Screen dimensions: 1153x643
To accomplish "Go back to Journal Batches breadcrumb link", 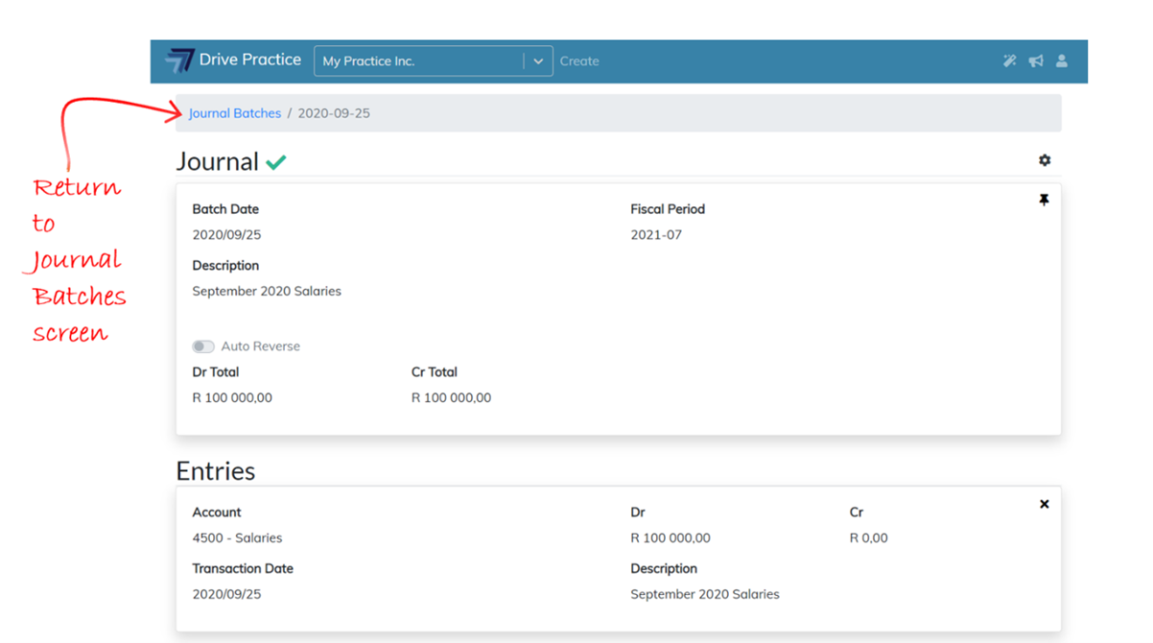I will tap(235, 113).
